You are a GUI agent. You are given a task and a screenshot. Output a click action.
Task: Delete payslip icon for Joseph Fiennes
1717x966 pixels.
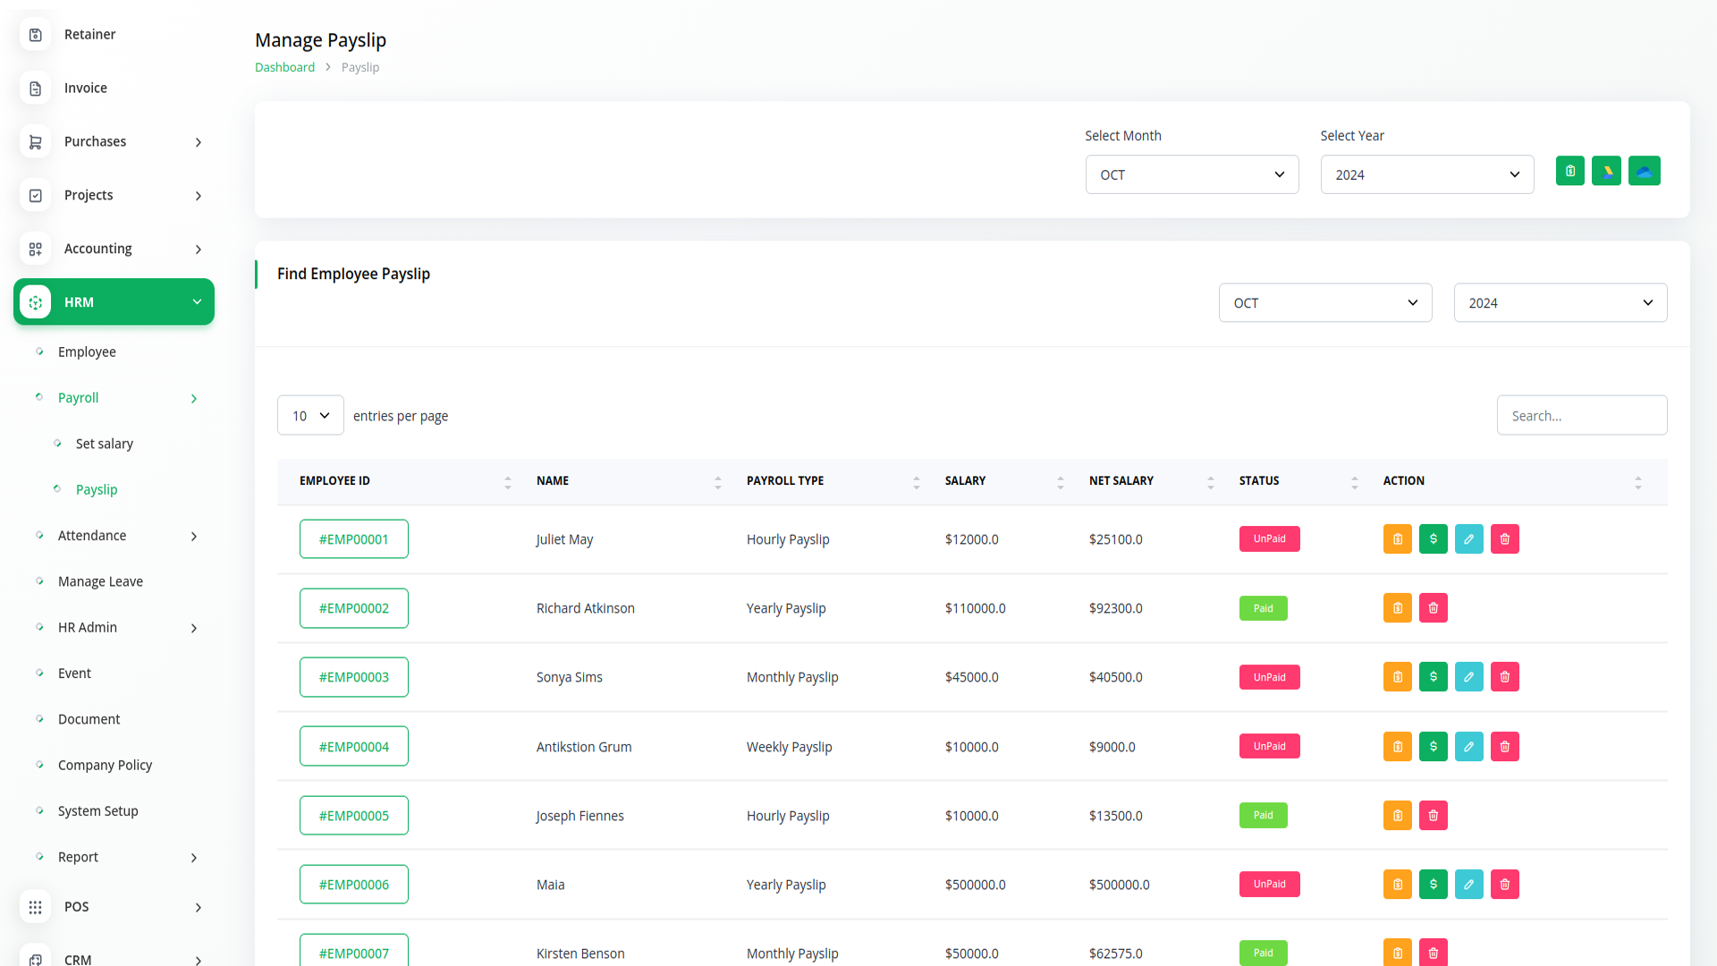click(x=1434, y=816)
